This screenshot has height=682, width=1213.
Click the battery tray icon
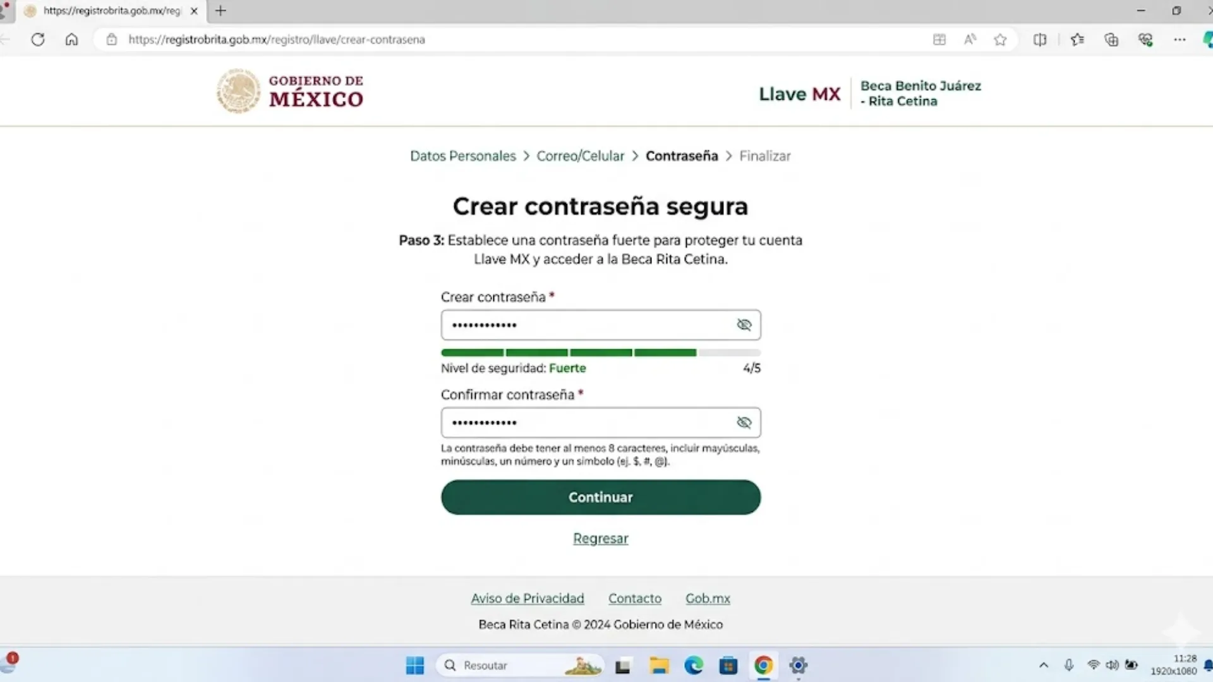[1132, 665]
